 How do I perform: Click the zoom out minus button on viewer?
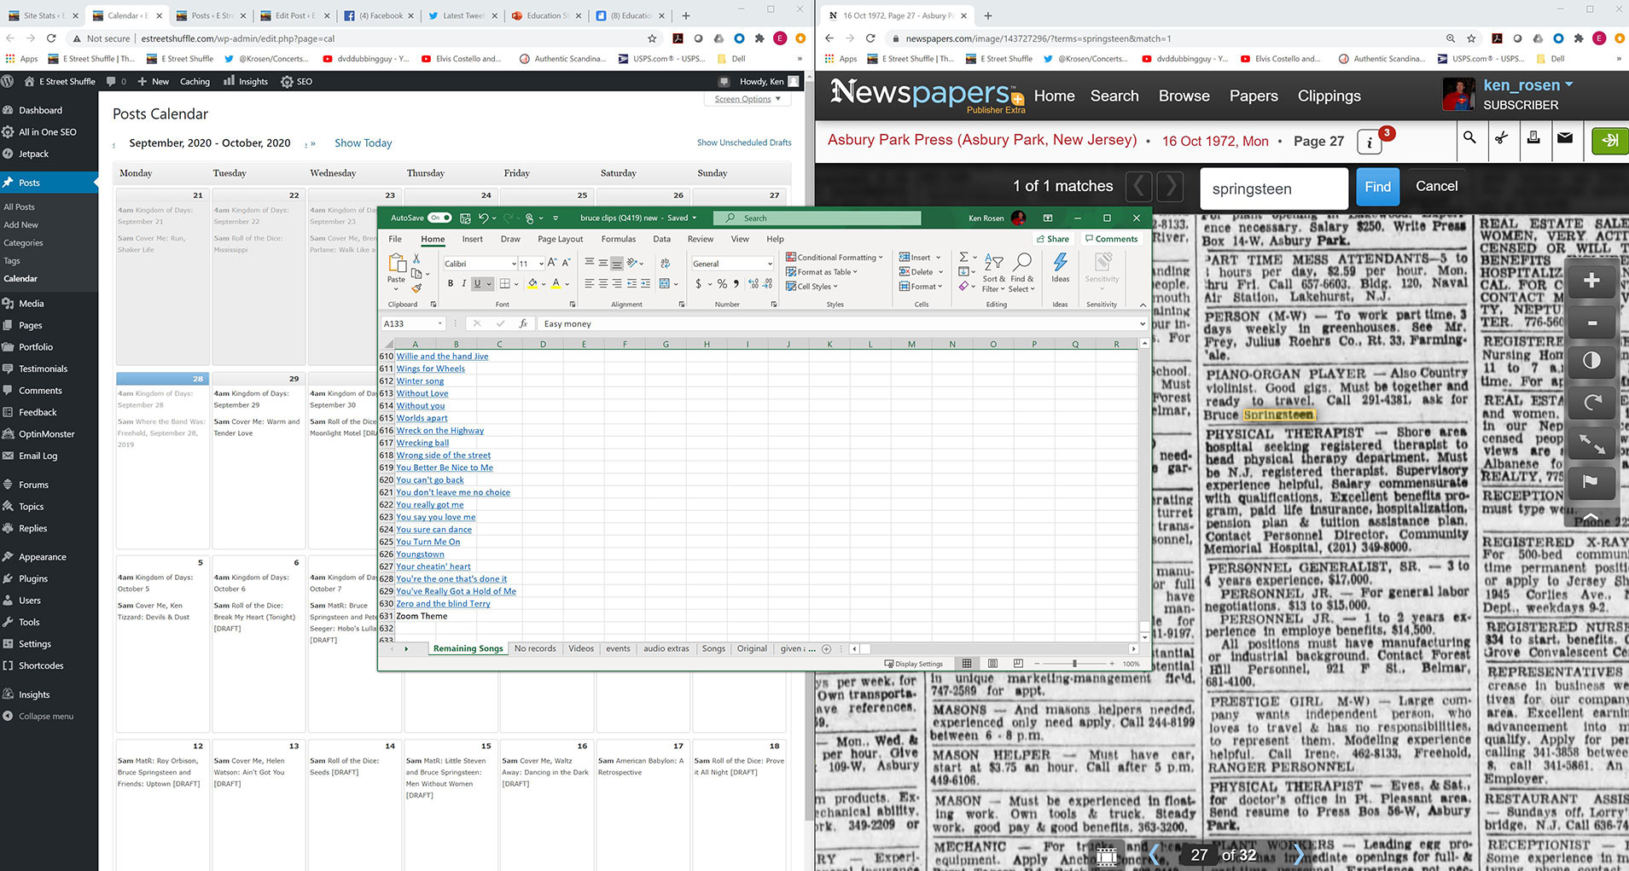tap(1591, 322)
